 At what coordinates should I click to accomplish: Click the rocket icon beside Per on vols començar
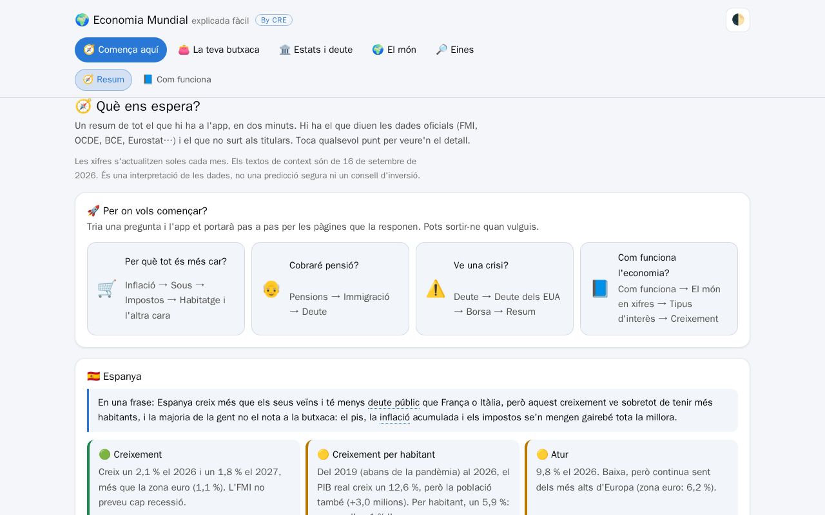point(93,211)
